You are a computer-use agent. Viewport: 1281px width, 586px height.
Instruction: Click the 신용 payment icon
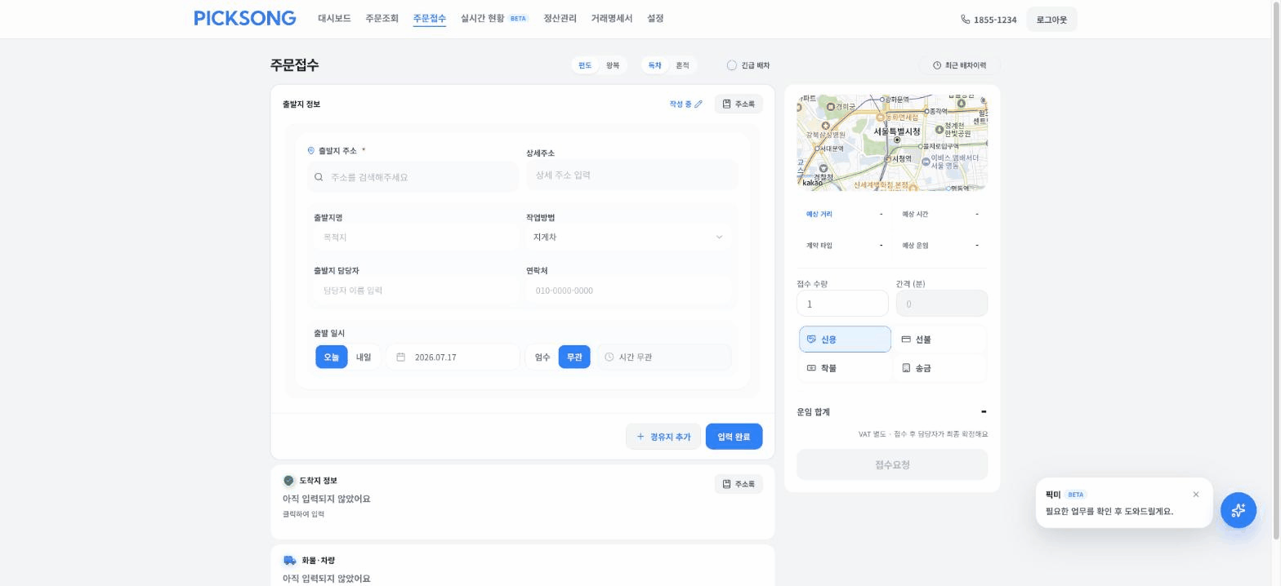tap(811, 339)
